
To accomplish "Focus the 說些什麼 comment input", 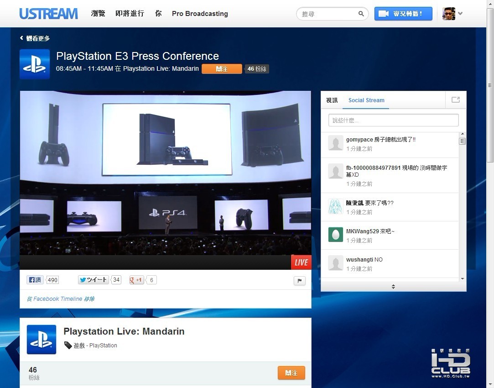I will pyautogui.click(x=394, y=120).
